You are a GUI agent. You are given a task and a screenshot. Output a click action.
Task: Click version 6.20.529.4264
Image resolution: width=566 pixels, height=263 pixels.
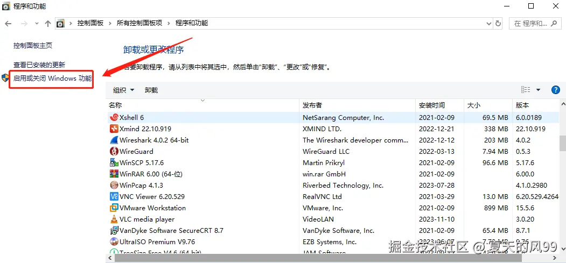tap(537, 196)
